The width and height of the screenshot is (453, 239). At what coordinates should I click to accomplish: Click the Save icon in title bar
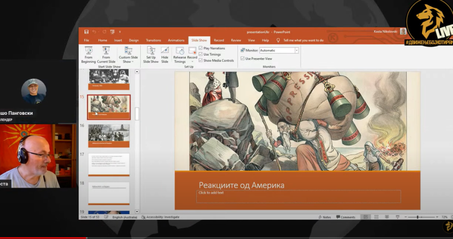(86, 32)
